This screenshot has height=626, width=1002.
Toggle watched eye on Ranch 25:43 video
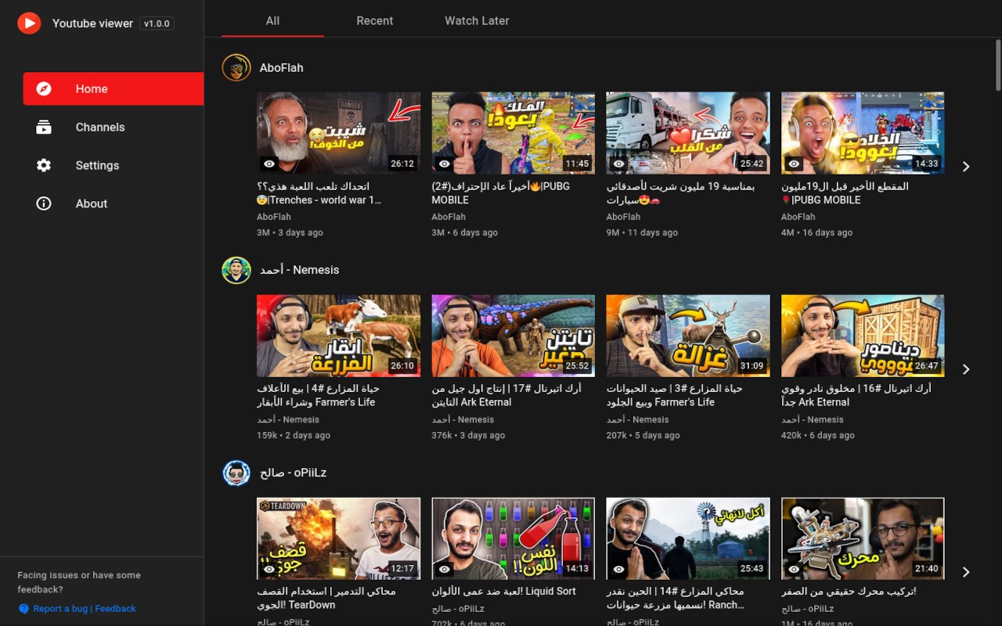point(619,569)
